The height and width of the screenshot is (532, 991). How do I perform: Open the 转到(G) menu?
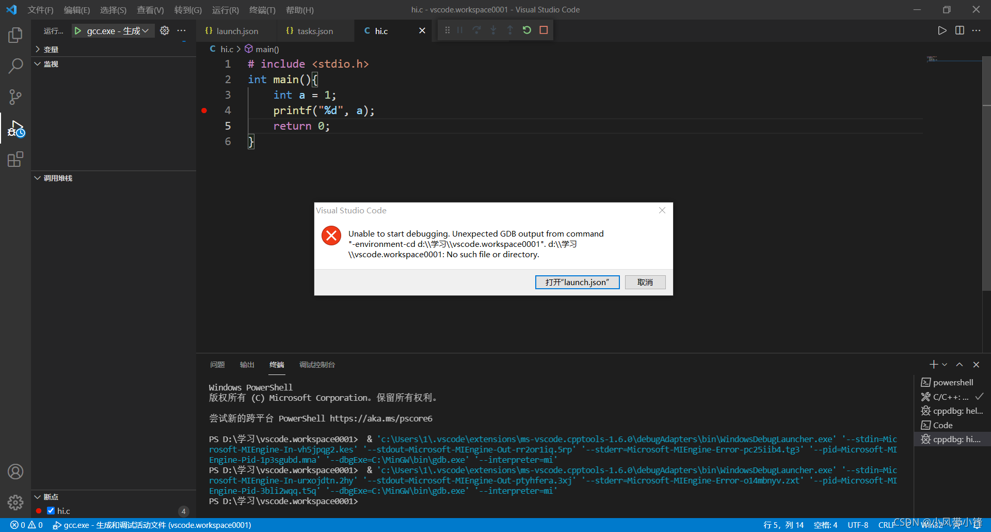pos(188,10)
